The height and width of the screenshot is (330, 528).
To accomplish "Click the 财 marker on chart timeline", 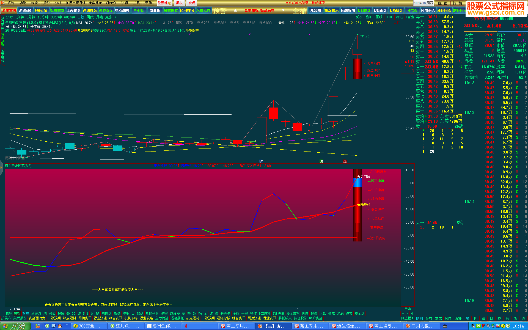I will point(261,161).
